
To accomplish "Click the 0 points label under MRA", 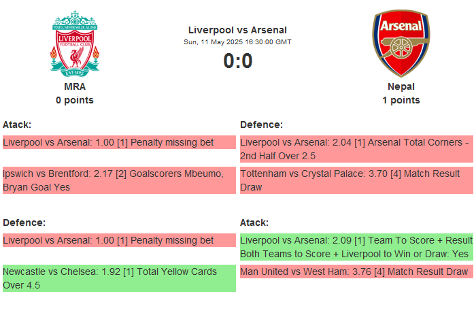I will (75, 100).
